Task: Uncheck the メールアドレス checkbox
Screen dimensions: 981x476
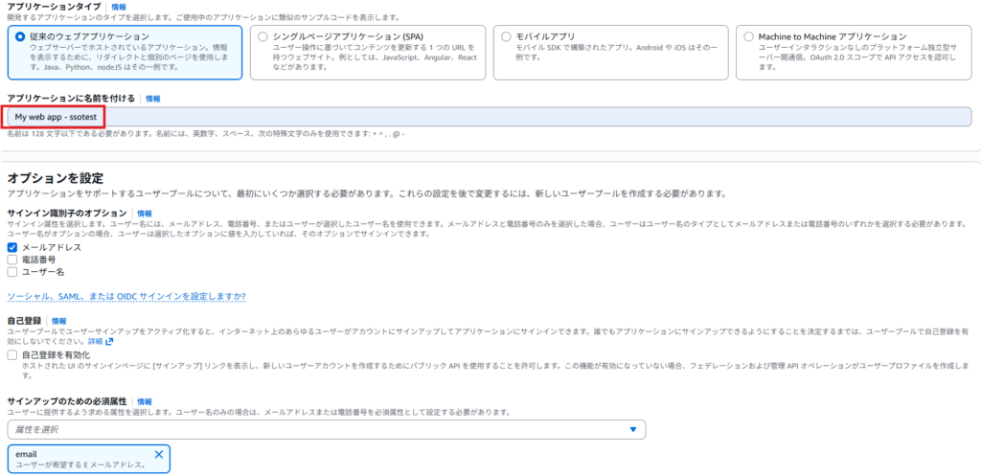Action: pyautogui.click(x=12, y=247)
